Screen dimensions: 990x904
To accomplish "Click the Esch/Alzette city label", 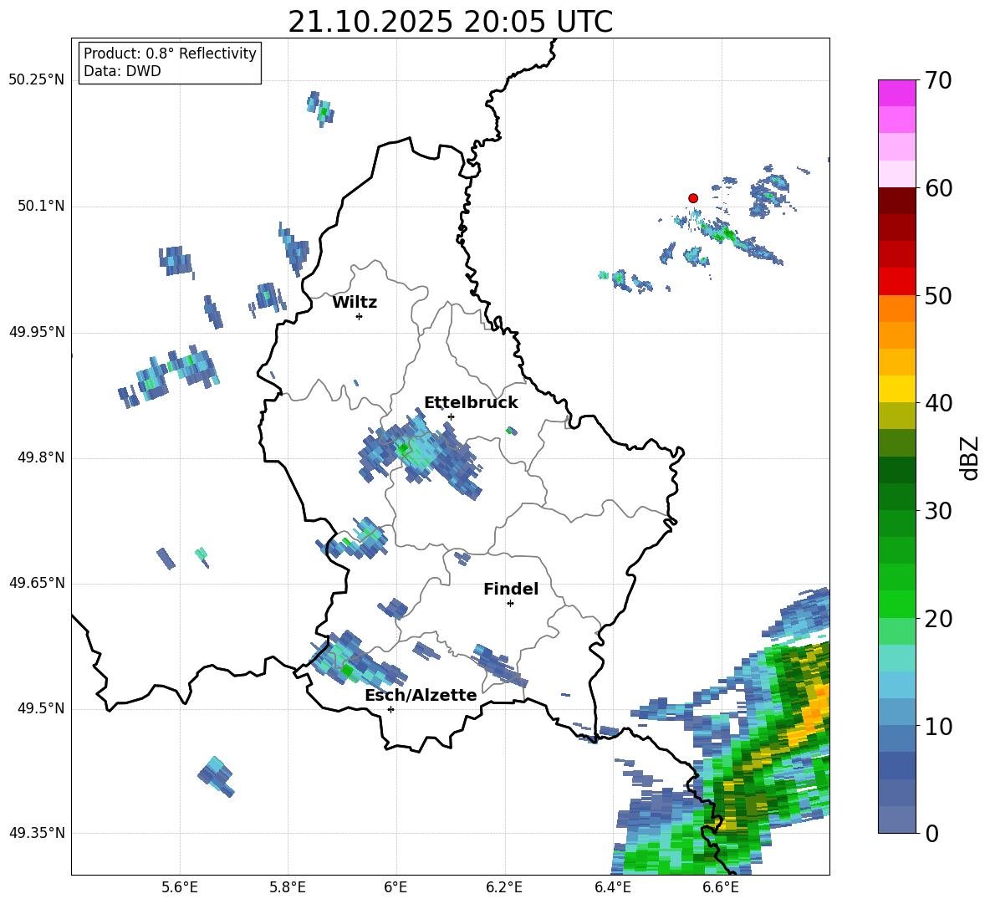I will tap(421, 695).
